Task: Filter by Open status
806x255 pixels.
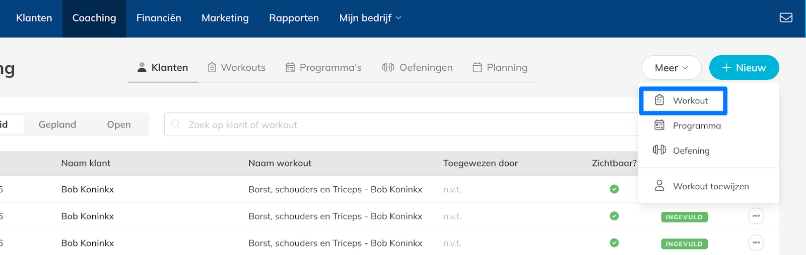Action: pyautogui.click(x=119, y=124)
